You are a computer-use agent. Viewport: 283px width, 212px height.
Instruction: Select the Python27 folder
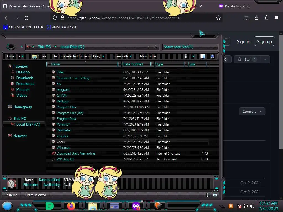63,124
